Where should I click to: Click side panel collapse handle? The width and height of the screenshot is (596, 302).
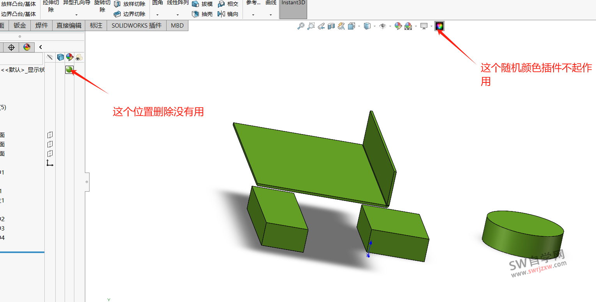87,182
